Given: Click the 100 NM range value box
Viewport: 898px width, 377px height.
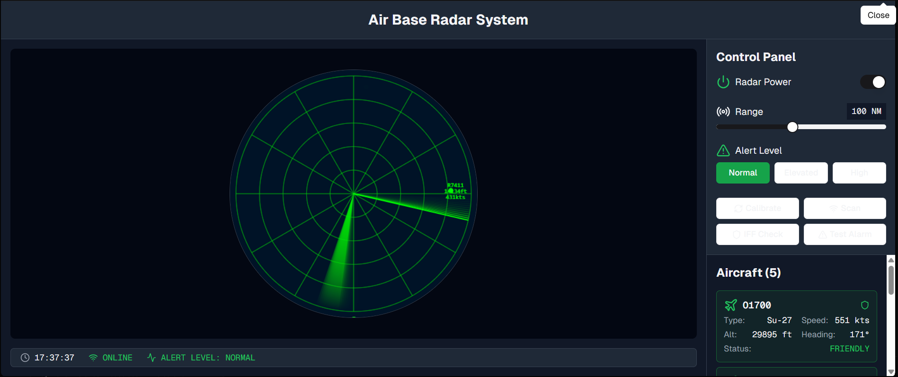Looking at the screenshot, I should click(x=866, y=111).
